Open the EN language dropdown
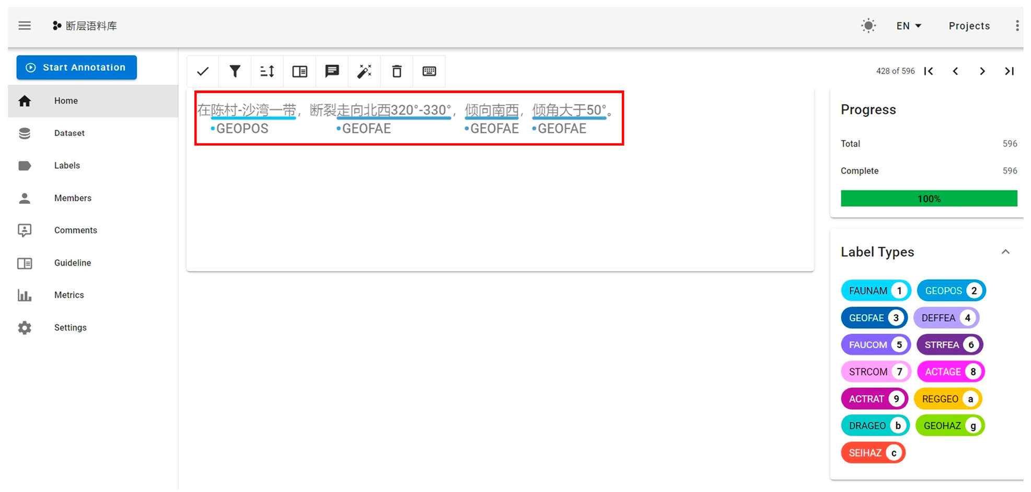This screenshot has width=1031, height=492. pos(909,26)
